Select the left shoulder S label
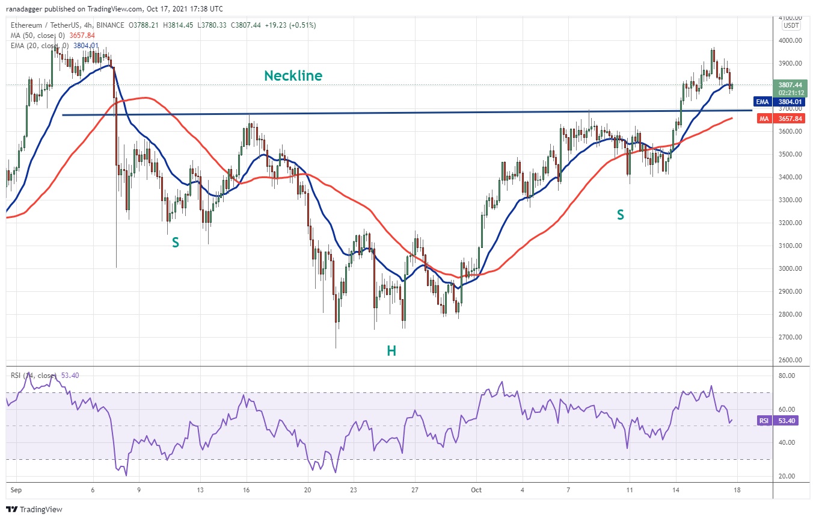Screen dimensions: 816x520 pos(176,243)
